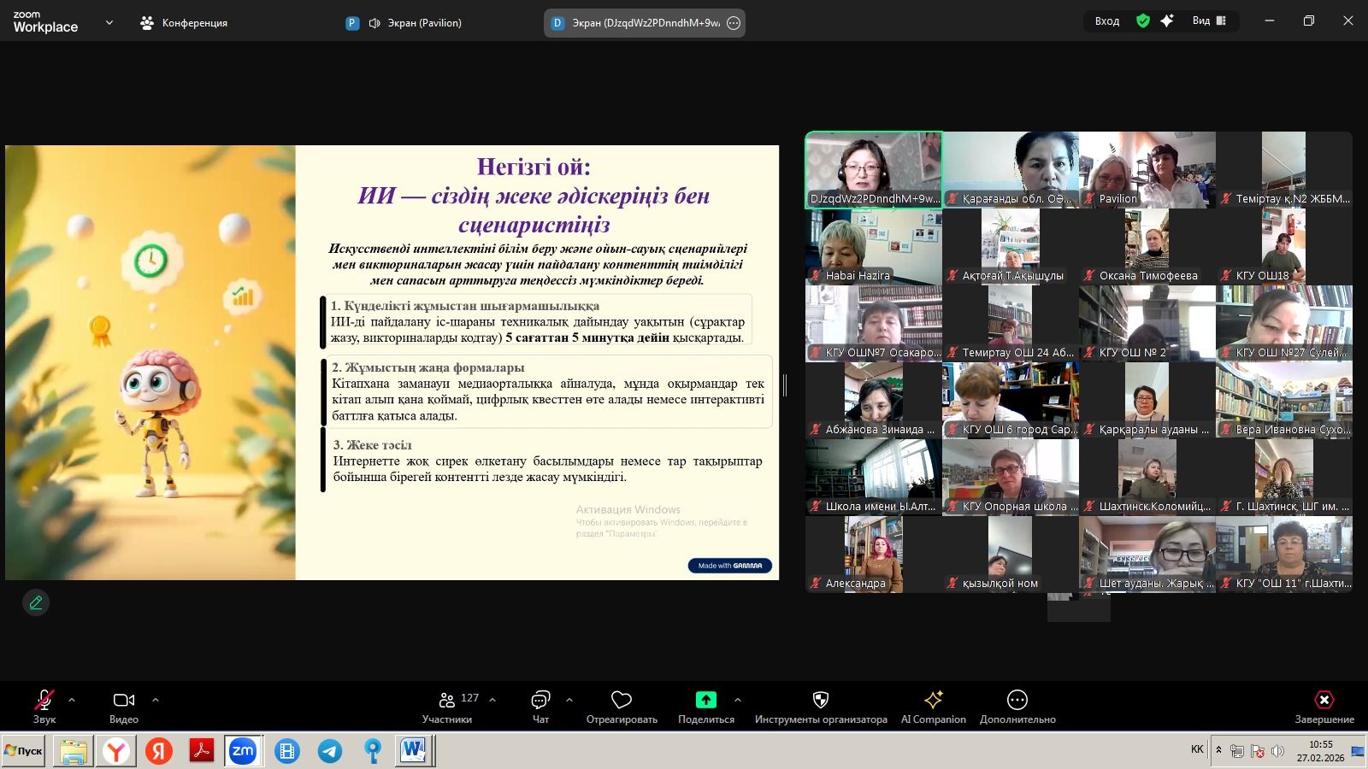The width and height of the screenshot is (1368, 769).
Task: Expand video options arrow next to Видео
Action: click(x=156, y=700)
